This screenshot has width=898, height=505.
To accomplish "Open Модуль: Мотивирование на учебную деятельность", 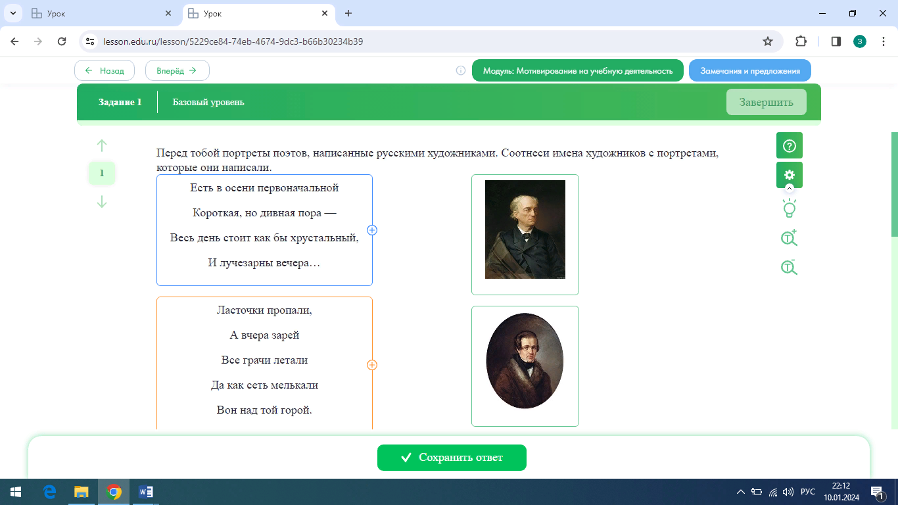I will pos(578,70).
